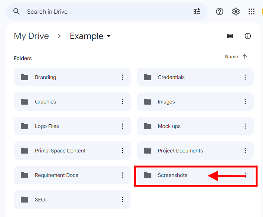Expand the Example folder dropdown

coord(109,36)
